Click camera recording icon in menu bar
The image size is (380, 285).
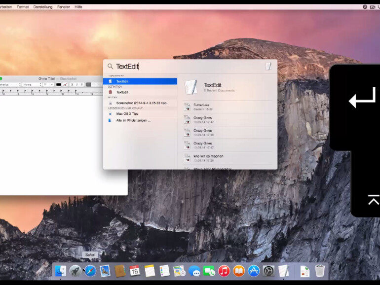373,7
